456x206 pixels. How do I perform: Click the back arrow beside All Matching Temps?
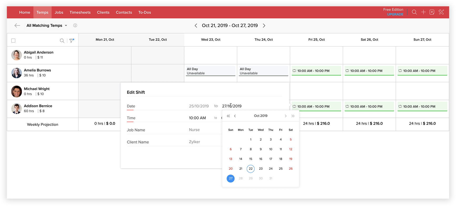17,25
